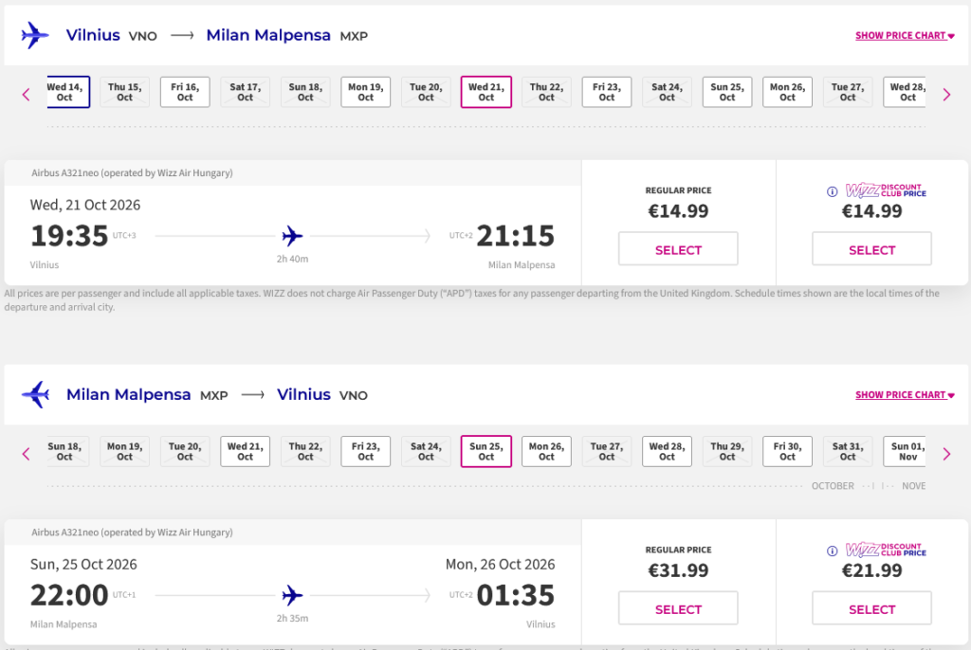This screenshot has height=650, width=971.
Task: Pick Wed 28, Oct return date tab
Action: (667, 451)
